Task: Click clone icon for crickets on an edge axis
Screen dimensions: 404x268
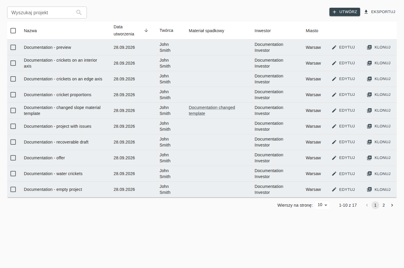Action: 369,79
